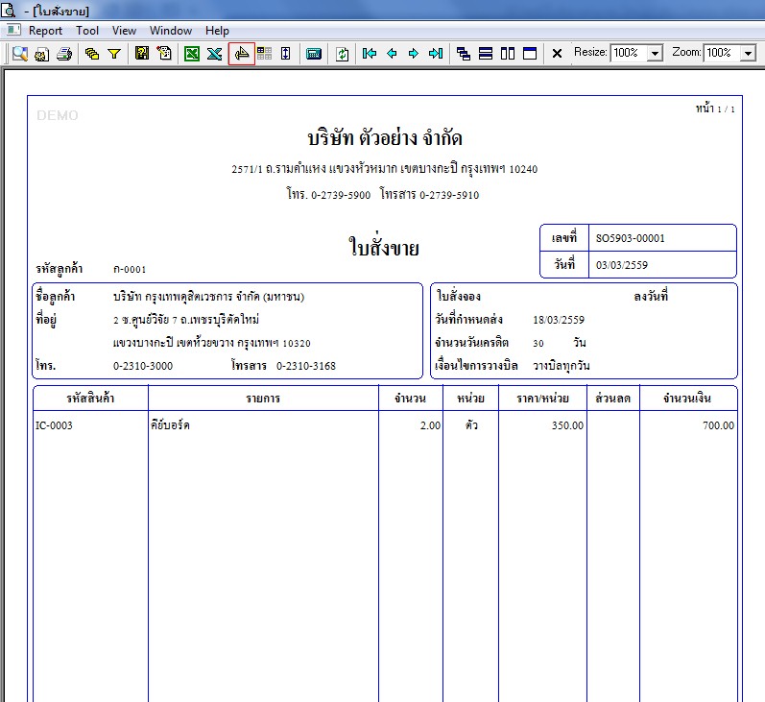Expand the Zoom percentage dropdown

(749, 54)
